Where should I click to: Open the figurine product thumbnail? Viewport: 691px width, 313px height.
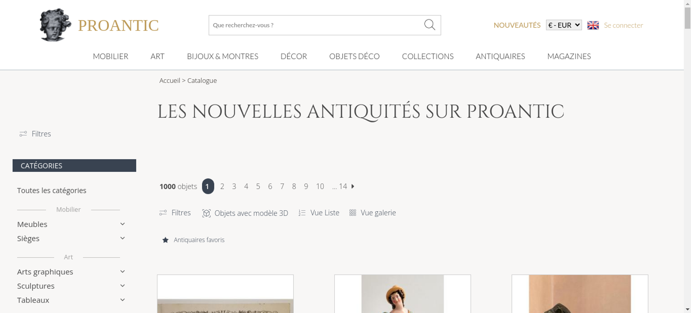tap(403, 294)
